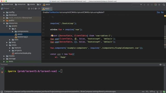Click the tool windows toggle in status bar

(2, 92)
